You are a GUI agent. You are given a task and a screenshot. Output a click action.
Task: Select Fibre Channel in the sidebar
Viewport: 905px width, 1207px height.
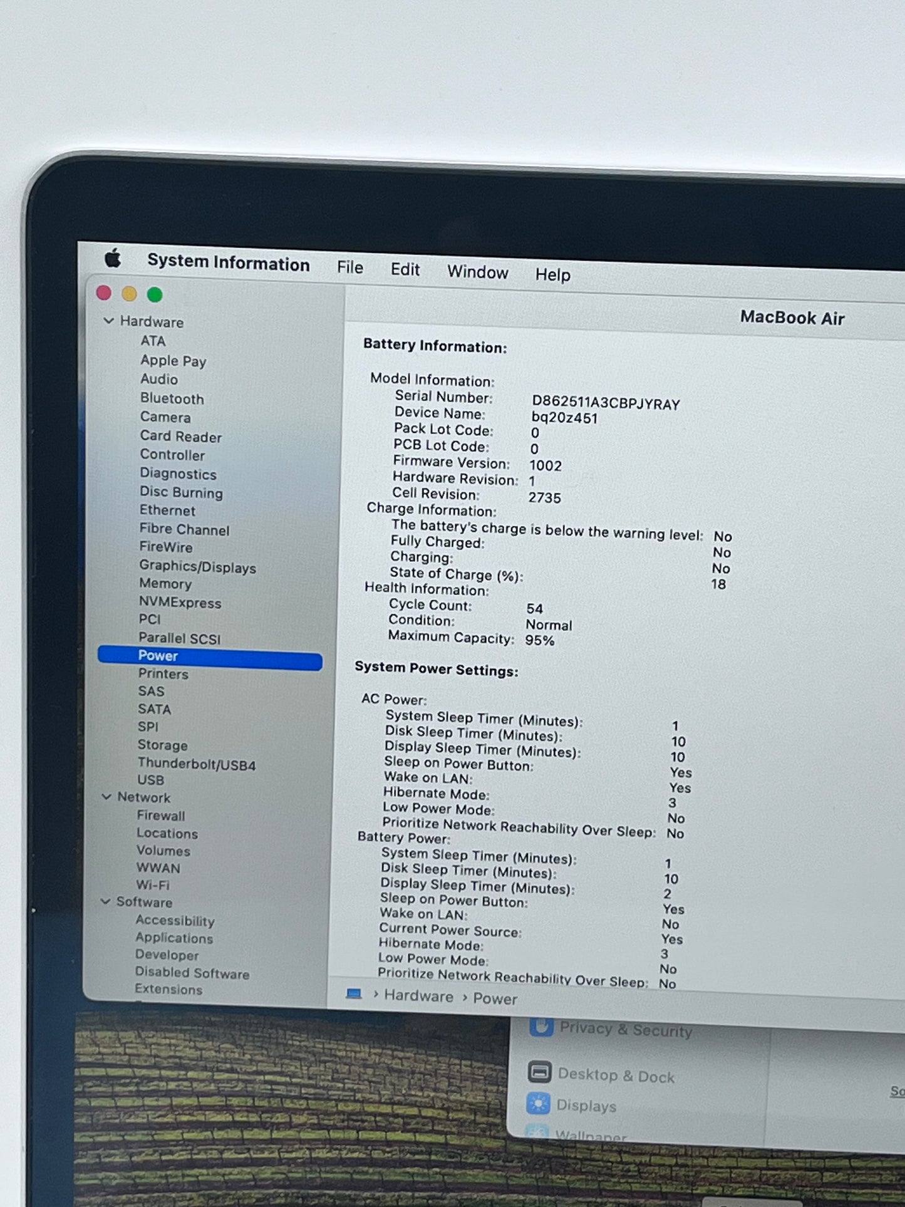[x=184, y=529]
